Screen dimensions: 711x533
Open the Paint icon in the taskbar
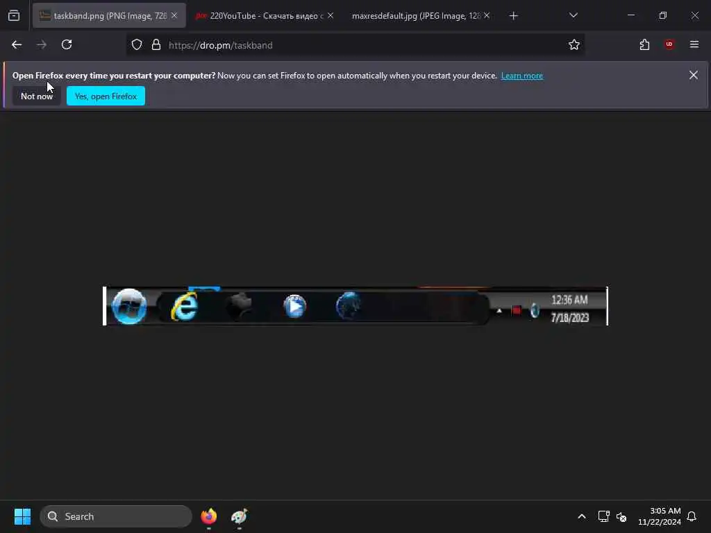pyautogui.click(x=239, y=516)
